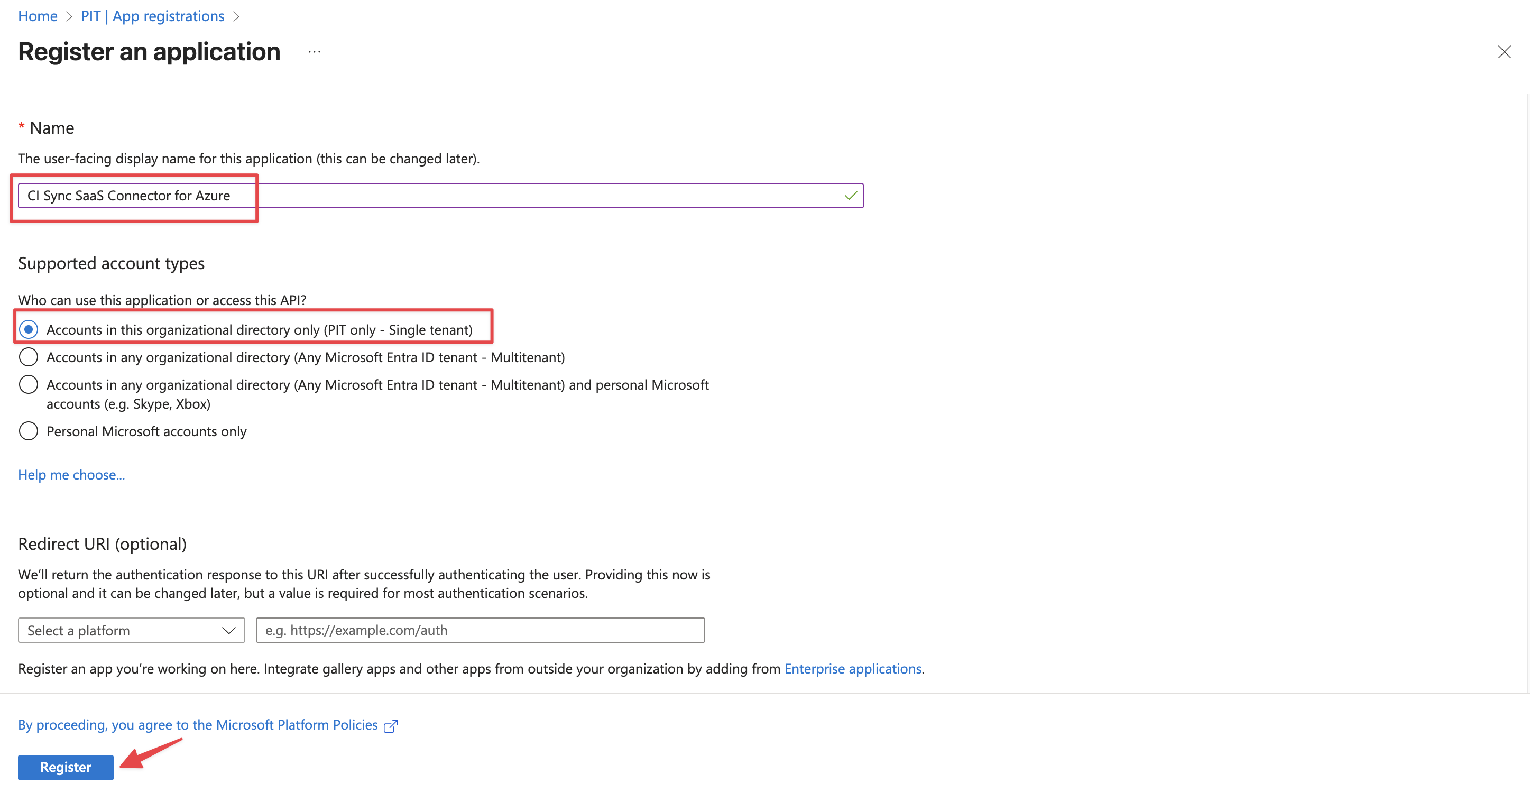Image resolution: width=1530 pixels, height=793 pixels.
Task: Select Multitenant organizational directory option
Action: (29, 357)
